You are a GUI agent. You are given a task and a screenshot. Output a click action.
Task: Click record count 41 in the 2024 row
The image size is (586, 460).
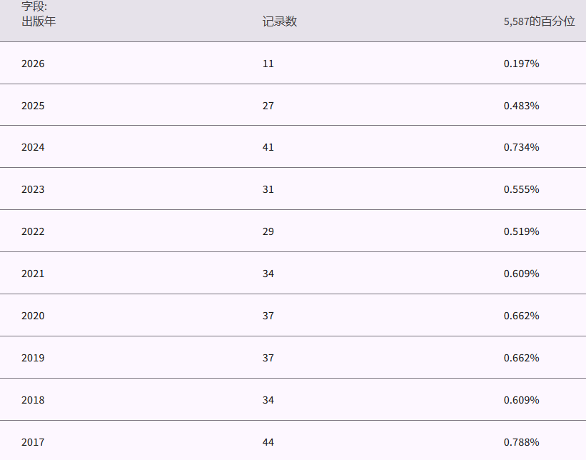[268, 147]
